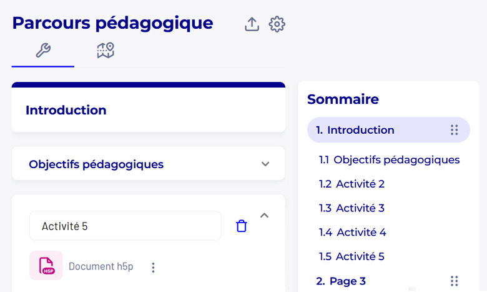The image size is (487, 292).
Task: Go to 1.1 Objectifs pédagogiques in Sommaire
Action: 389,160
